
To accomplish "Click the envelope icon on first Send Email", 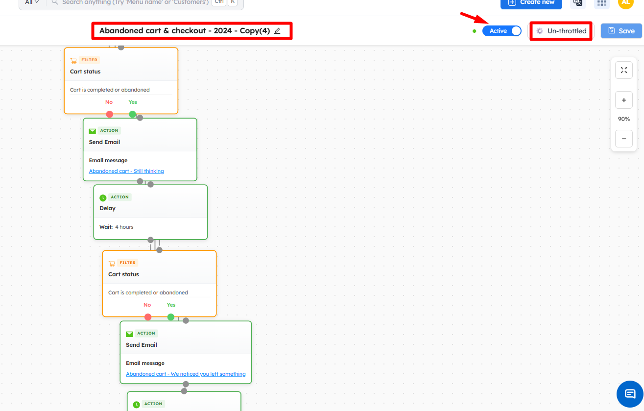I will coord(92,131).
